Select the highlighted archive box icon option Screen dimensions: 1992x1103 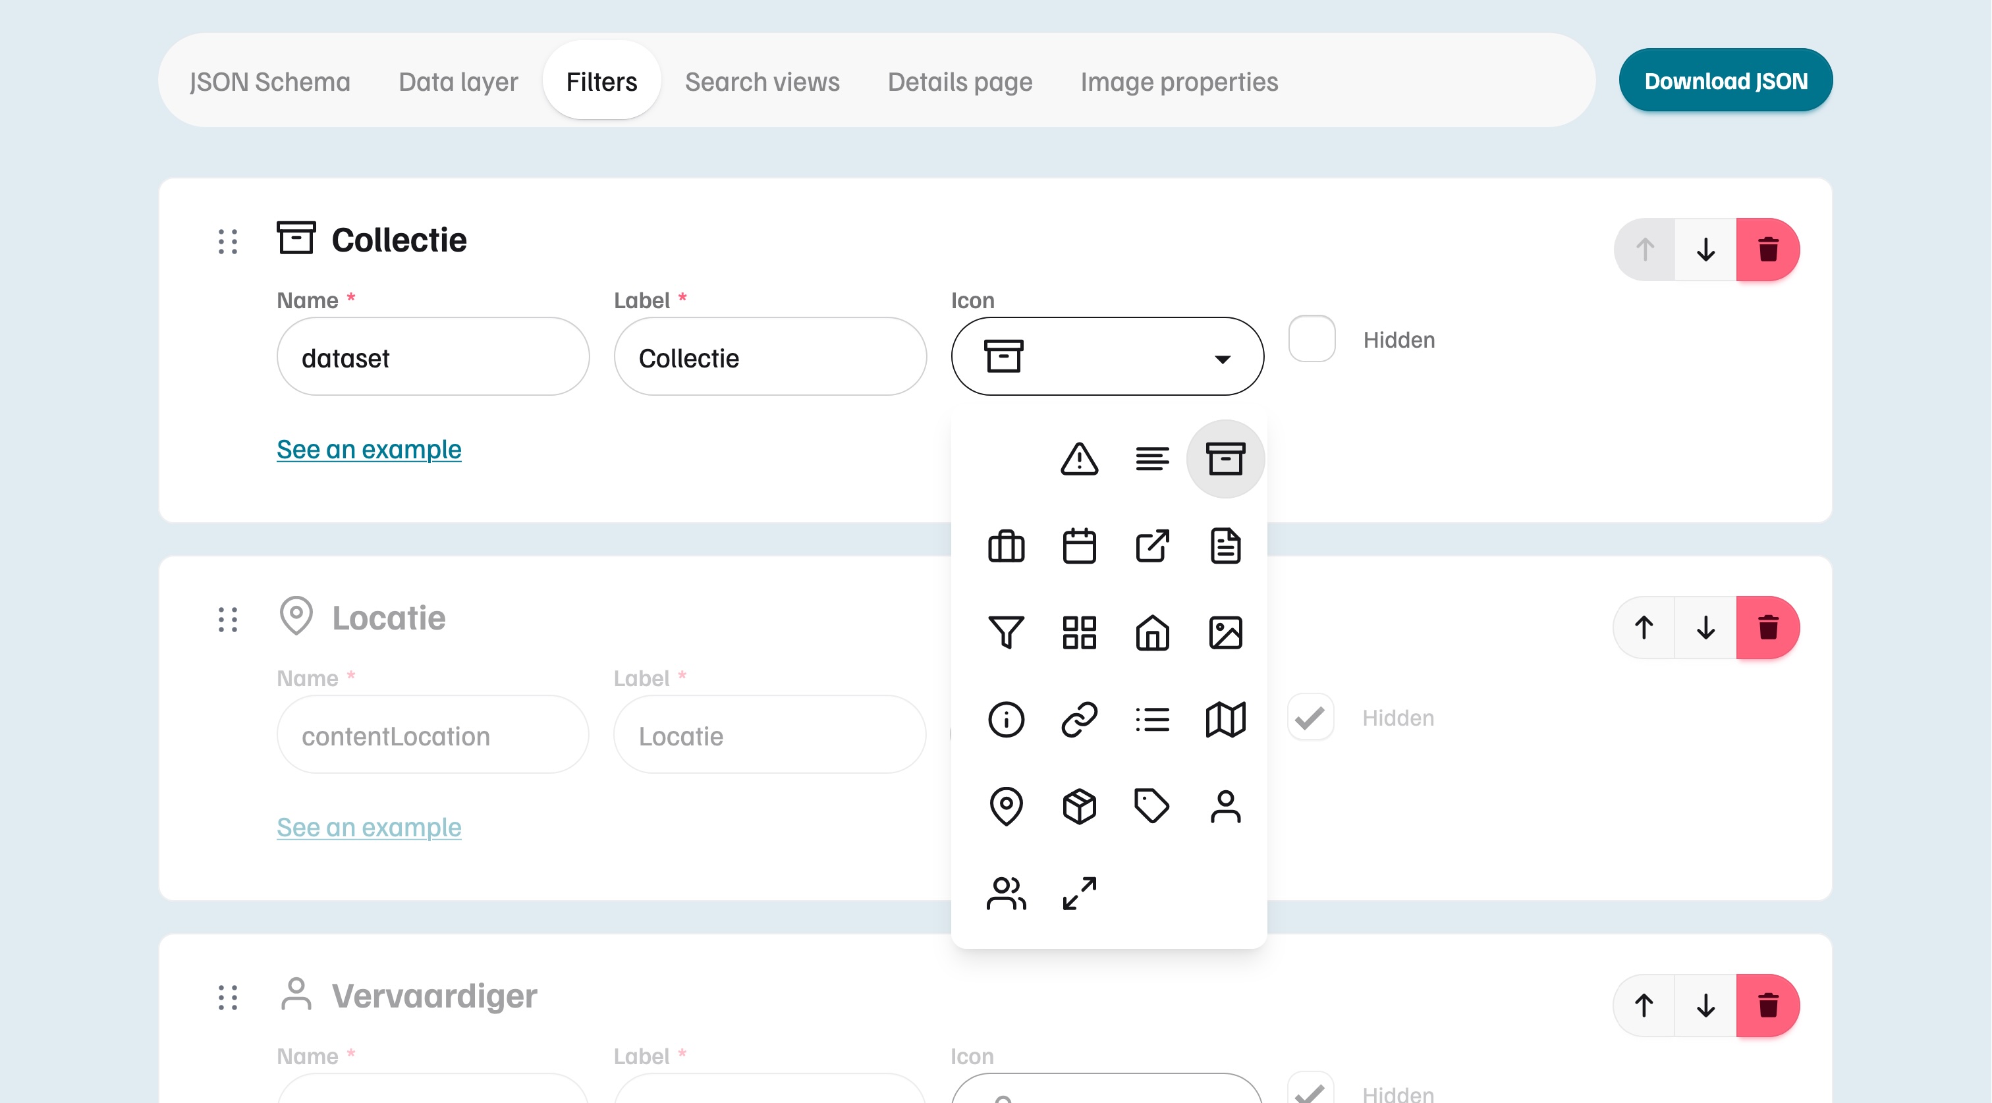(x=1226, y=459)
